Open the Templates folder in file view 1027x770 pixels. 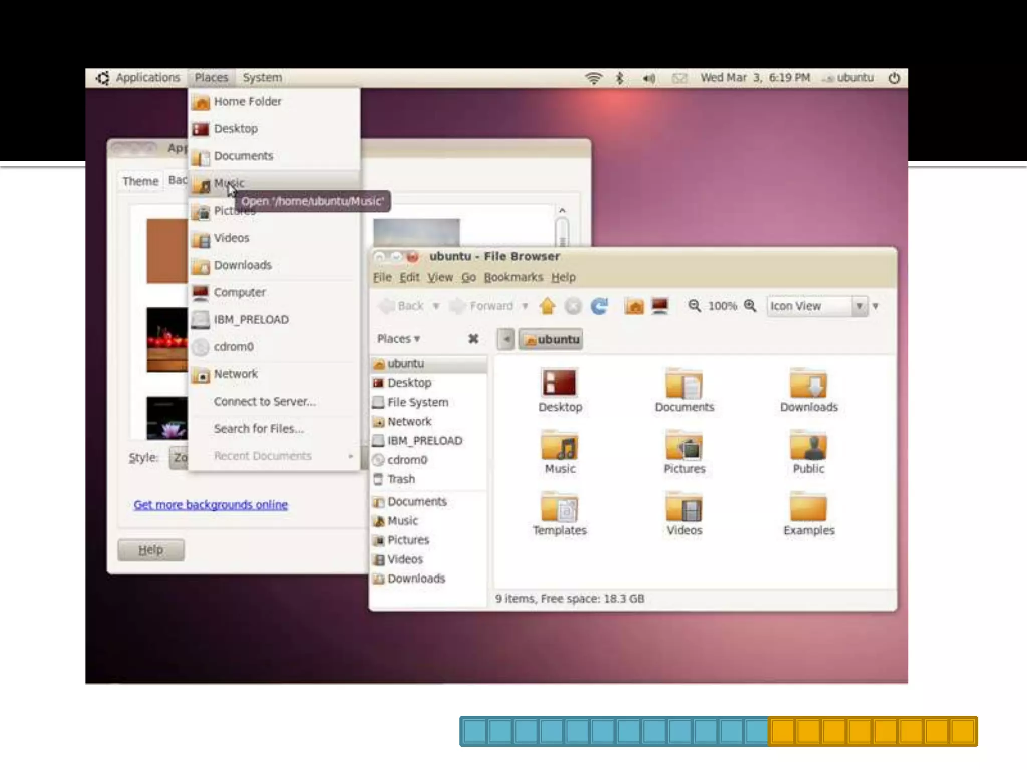pos(560,508)
